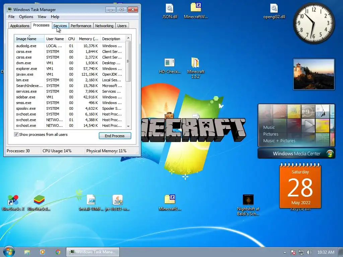Click the lighthouse slideshow gadget picture
The width and height of the screenshot is (343, 257).
[314, 74]
